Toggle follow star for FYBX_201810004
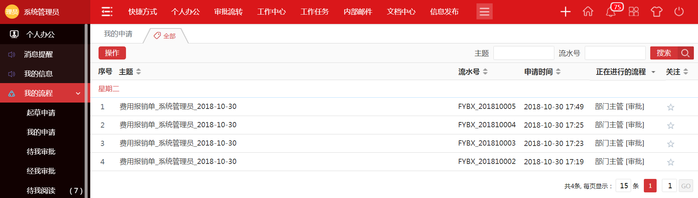This screenshot has height=198, width=698. 670,126
